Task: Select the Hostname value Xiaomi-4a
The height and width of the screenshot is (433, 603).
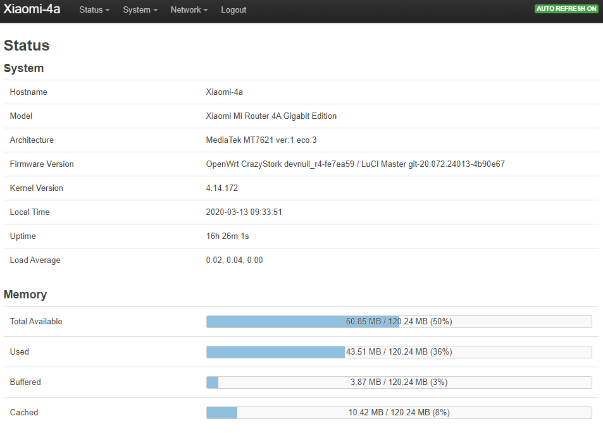Action: 224,92
